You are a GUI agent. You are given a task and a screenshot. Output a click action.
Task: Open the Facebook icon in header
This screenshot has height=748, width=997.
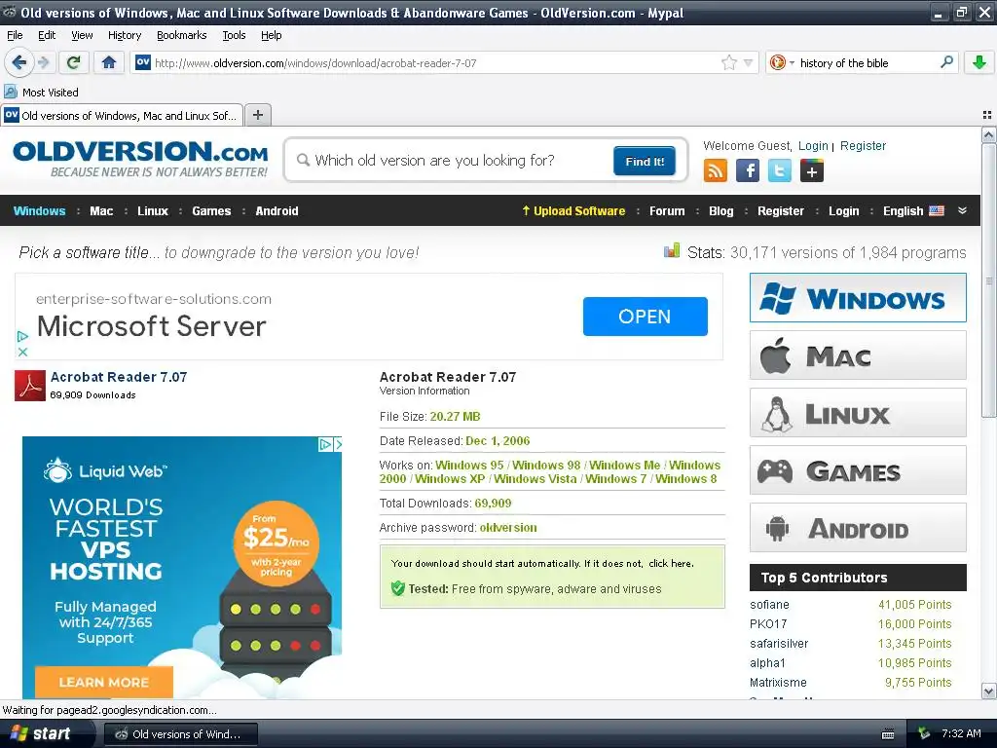[x=748, y=170]
